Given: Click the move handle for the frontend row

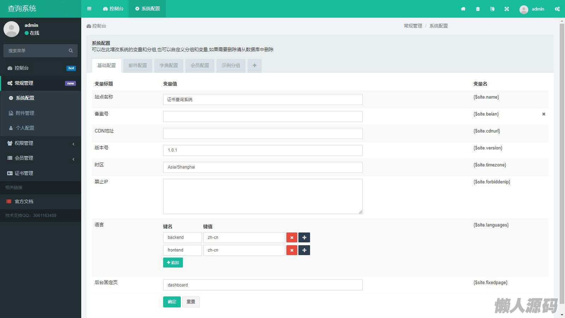Looking at the screenshot, I should pos(304,250).
